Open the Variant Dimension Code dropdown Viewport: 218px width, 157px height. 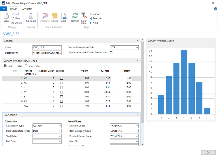[137, 48]
